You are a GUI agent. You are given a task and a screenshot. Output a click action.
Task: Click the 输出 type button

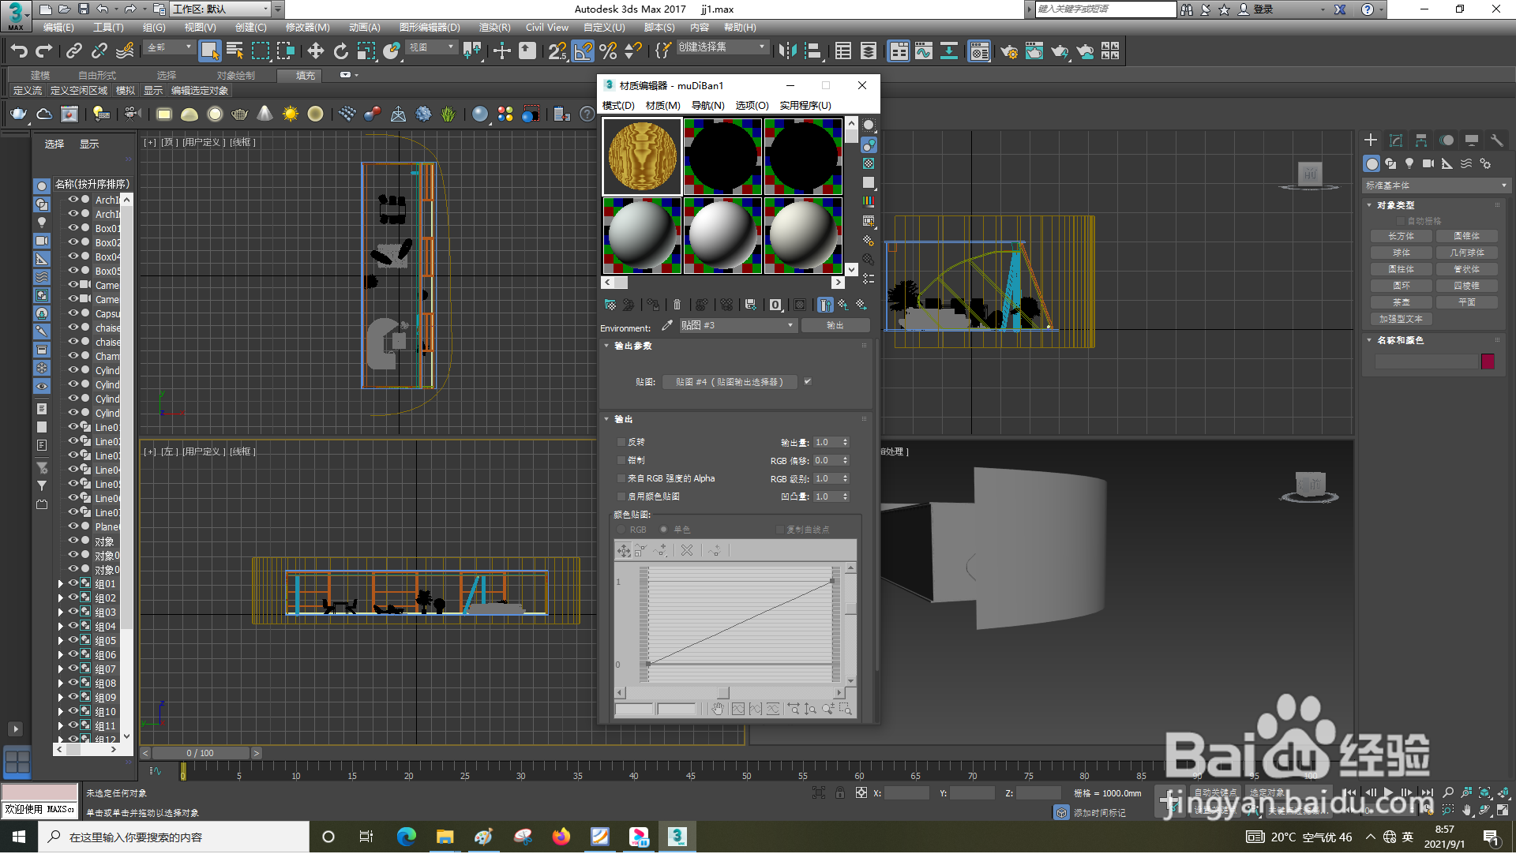[835, 325]
